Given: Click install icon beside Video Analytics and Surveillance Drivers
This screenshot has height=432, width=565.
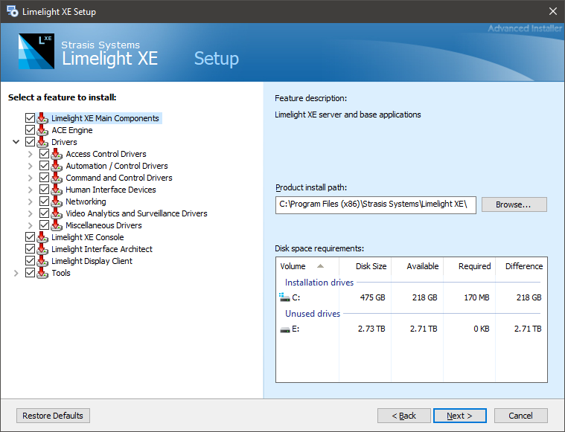Looking at the screenshot, I should tap(57, 213).
